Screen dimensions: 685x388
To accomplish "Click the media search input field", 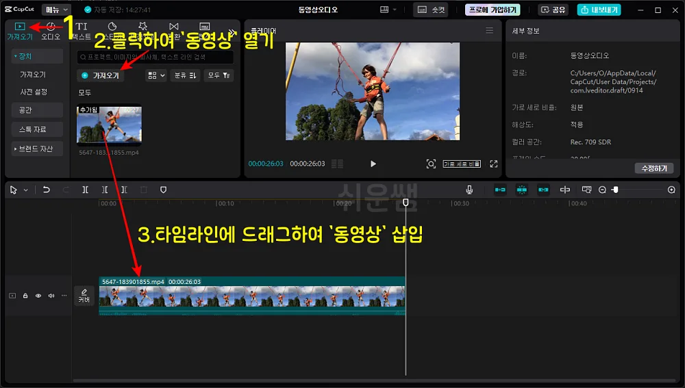I will pos(155,57).
